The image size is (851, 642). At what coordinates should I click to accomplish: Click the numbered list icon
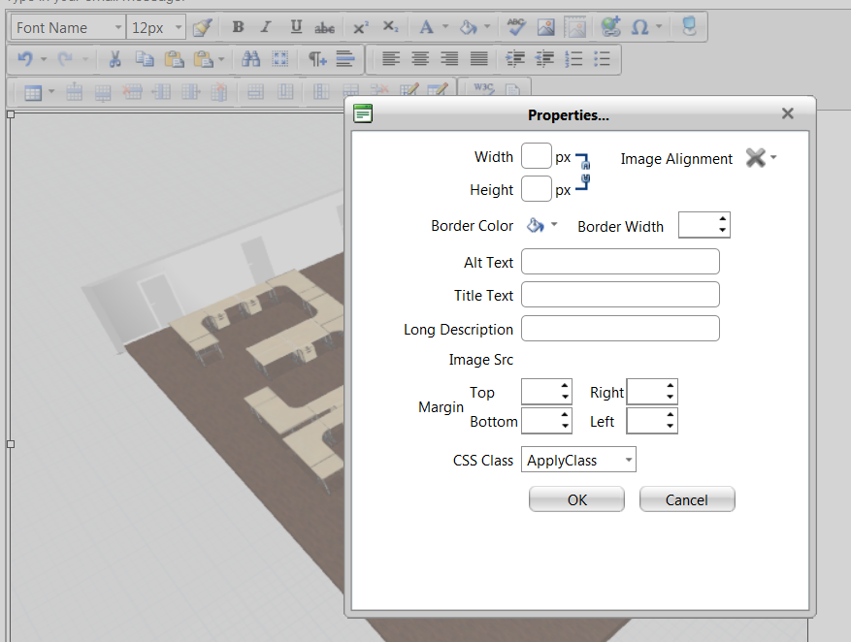pos(573,59)
